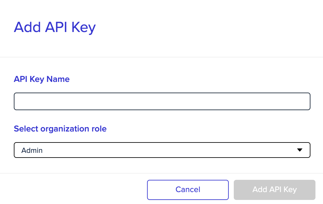323x204 pixels.
Task: Click the grey Add API Key button
Action: [x=275, y=190]
